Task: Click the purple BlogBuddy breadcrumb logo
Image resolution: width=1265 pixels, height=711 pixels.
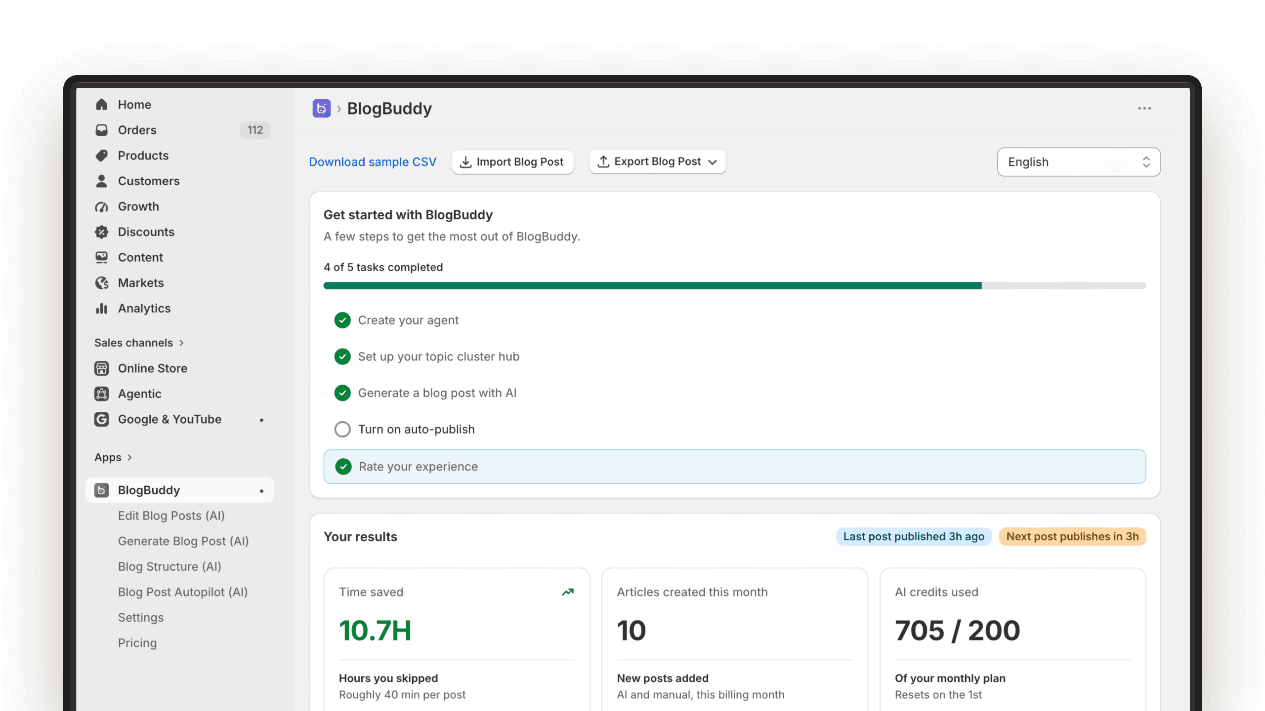Action: pyautogui.click(x=321, y=108)
